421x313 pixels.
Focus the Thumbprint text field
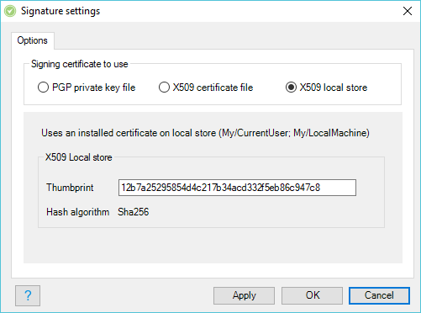[237, 188]
